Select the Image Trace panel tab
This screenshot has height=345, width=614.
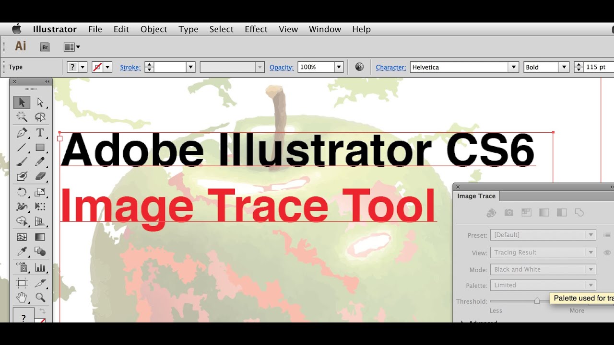[x=476, y=196]
